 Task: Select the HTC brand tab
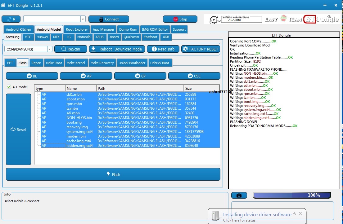pos(28,37)
